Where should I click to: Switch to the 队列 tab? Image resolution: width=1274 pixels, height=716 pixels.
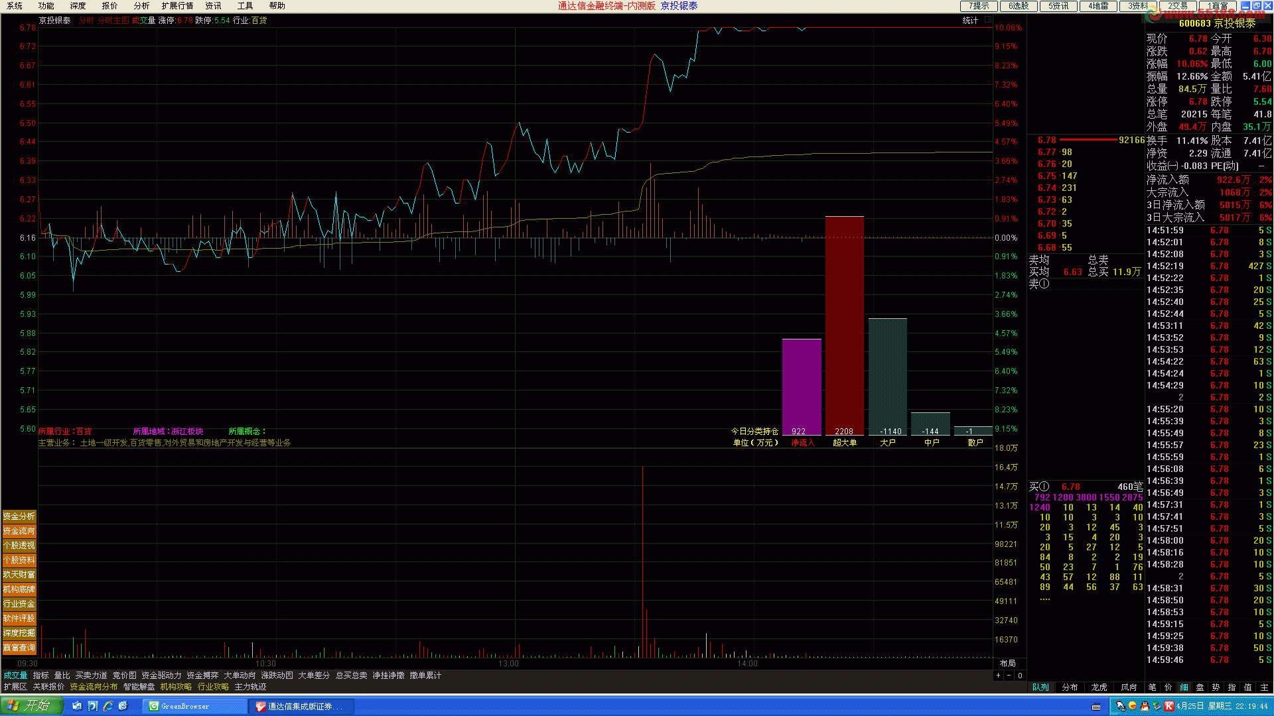click(1041, 687)
